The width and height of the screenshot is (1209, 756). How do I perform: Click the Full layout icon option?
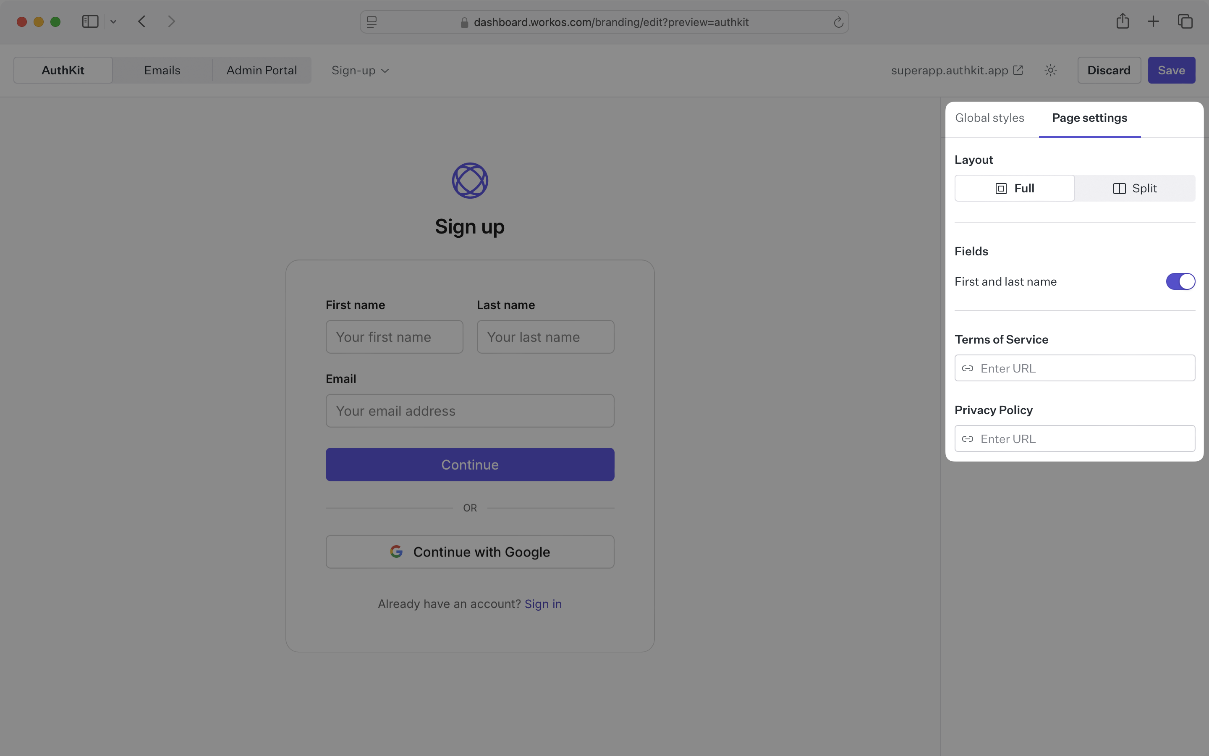point(1001,188)
